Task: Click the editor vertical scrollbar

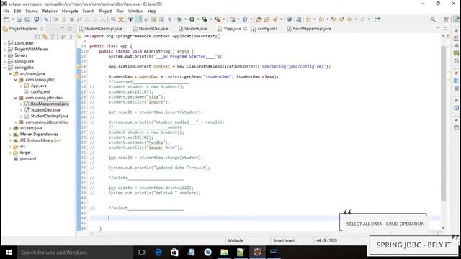Action: (x=444, y=123)
